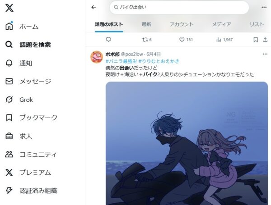Screen dimensions: 271x205
Task: Launch Grok from the sidebar
Action: [19, 100]
